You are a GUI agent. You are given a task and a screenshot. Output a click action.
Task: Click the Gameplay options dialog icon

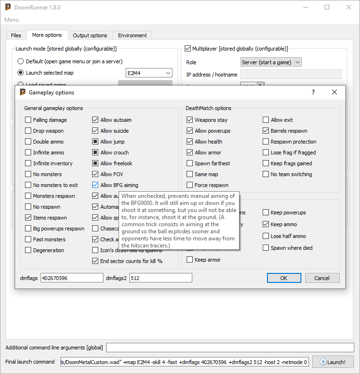tap(22, 92)
